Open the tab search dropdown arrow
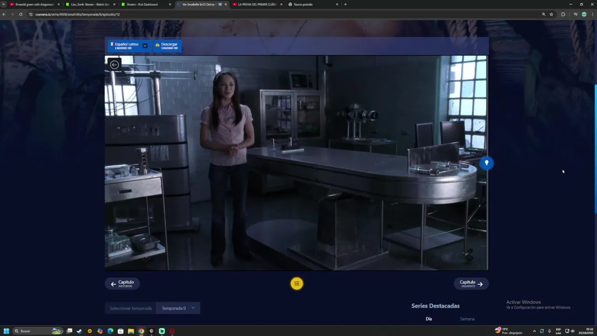 pyautogui.click(x=4, y=4)
